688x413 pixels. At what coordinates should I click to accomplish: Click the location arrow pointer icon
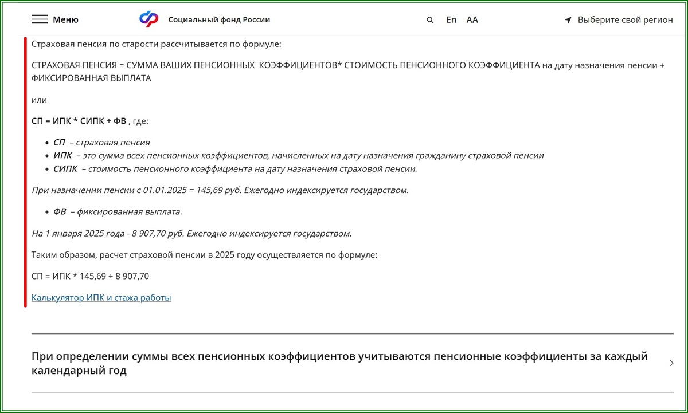[x=568, y=19]
